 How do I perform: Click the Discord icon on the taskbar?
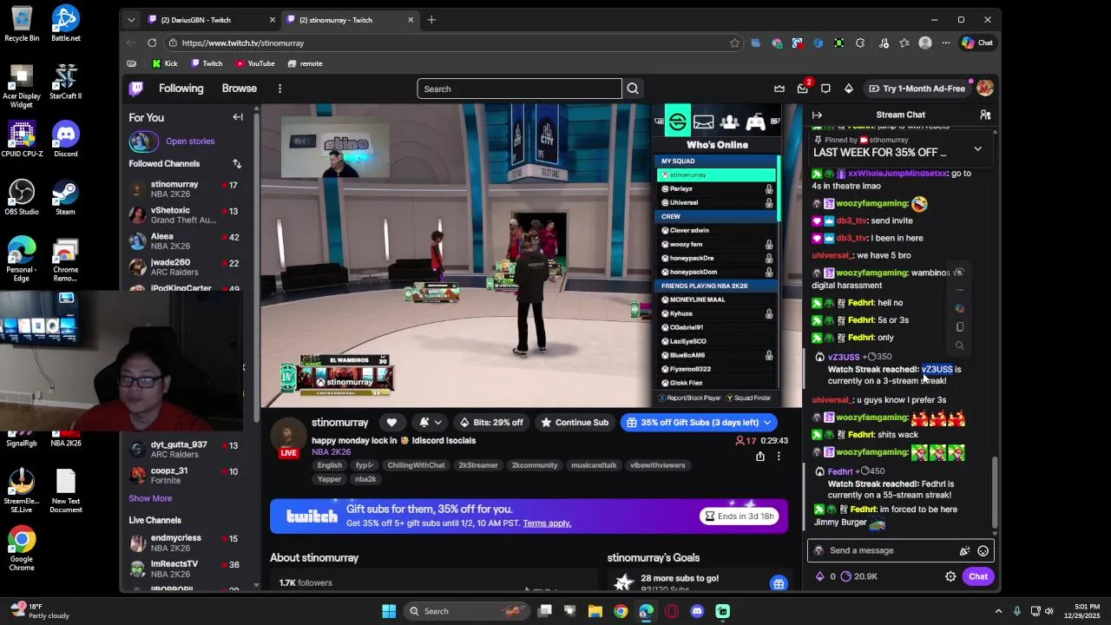click(x=697, y=611)
